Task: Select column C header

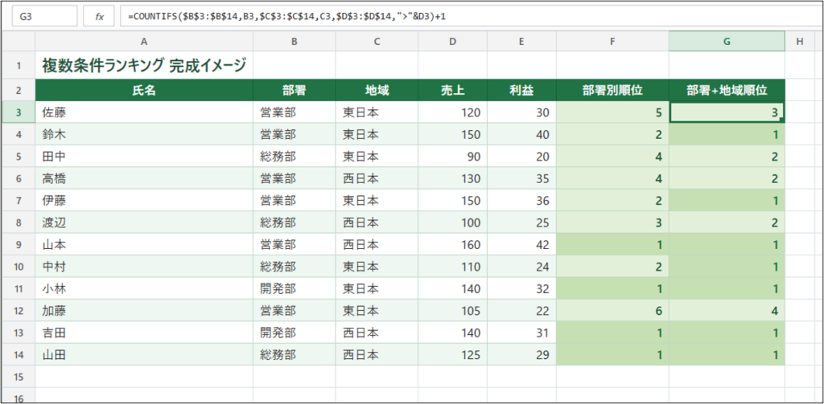Action: coord(377,42)
